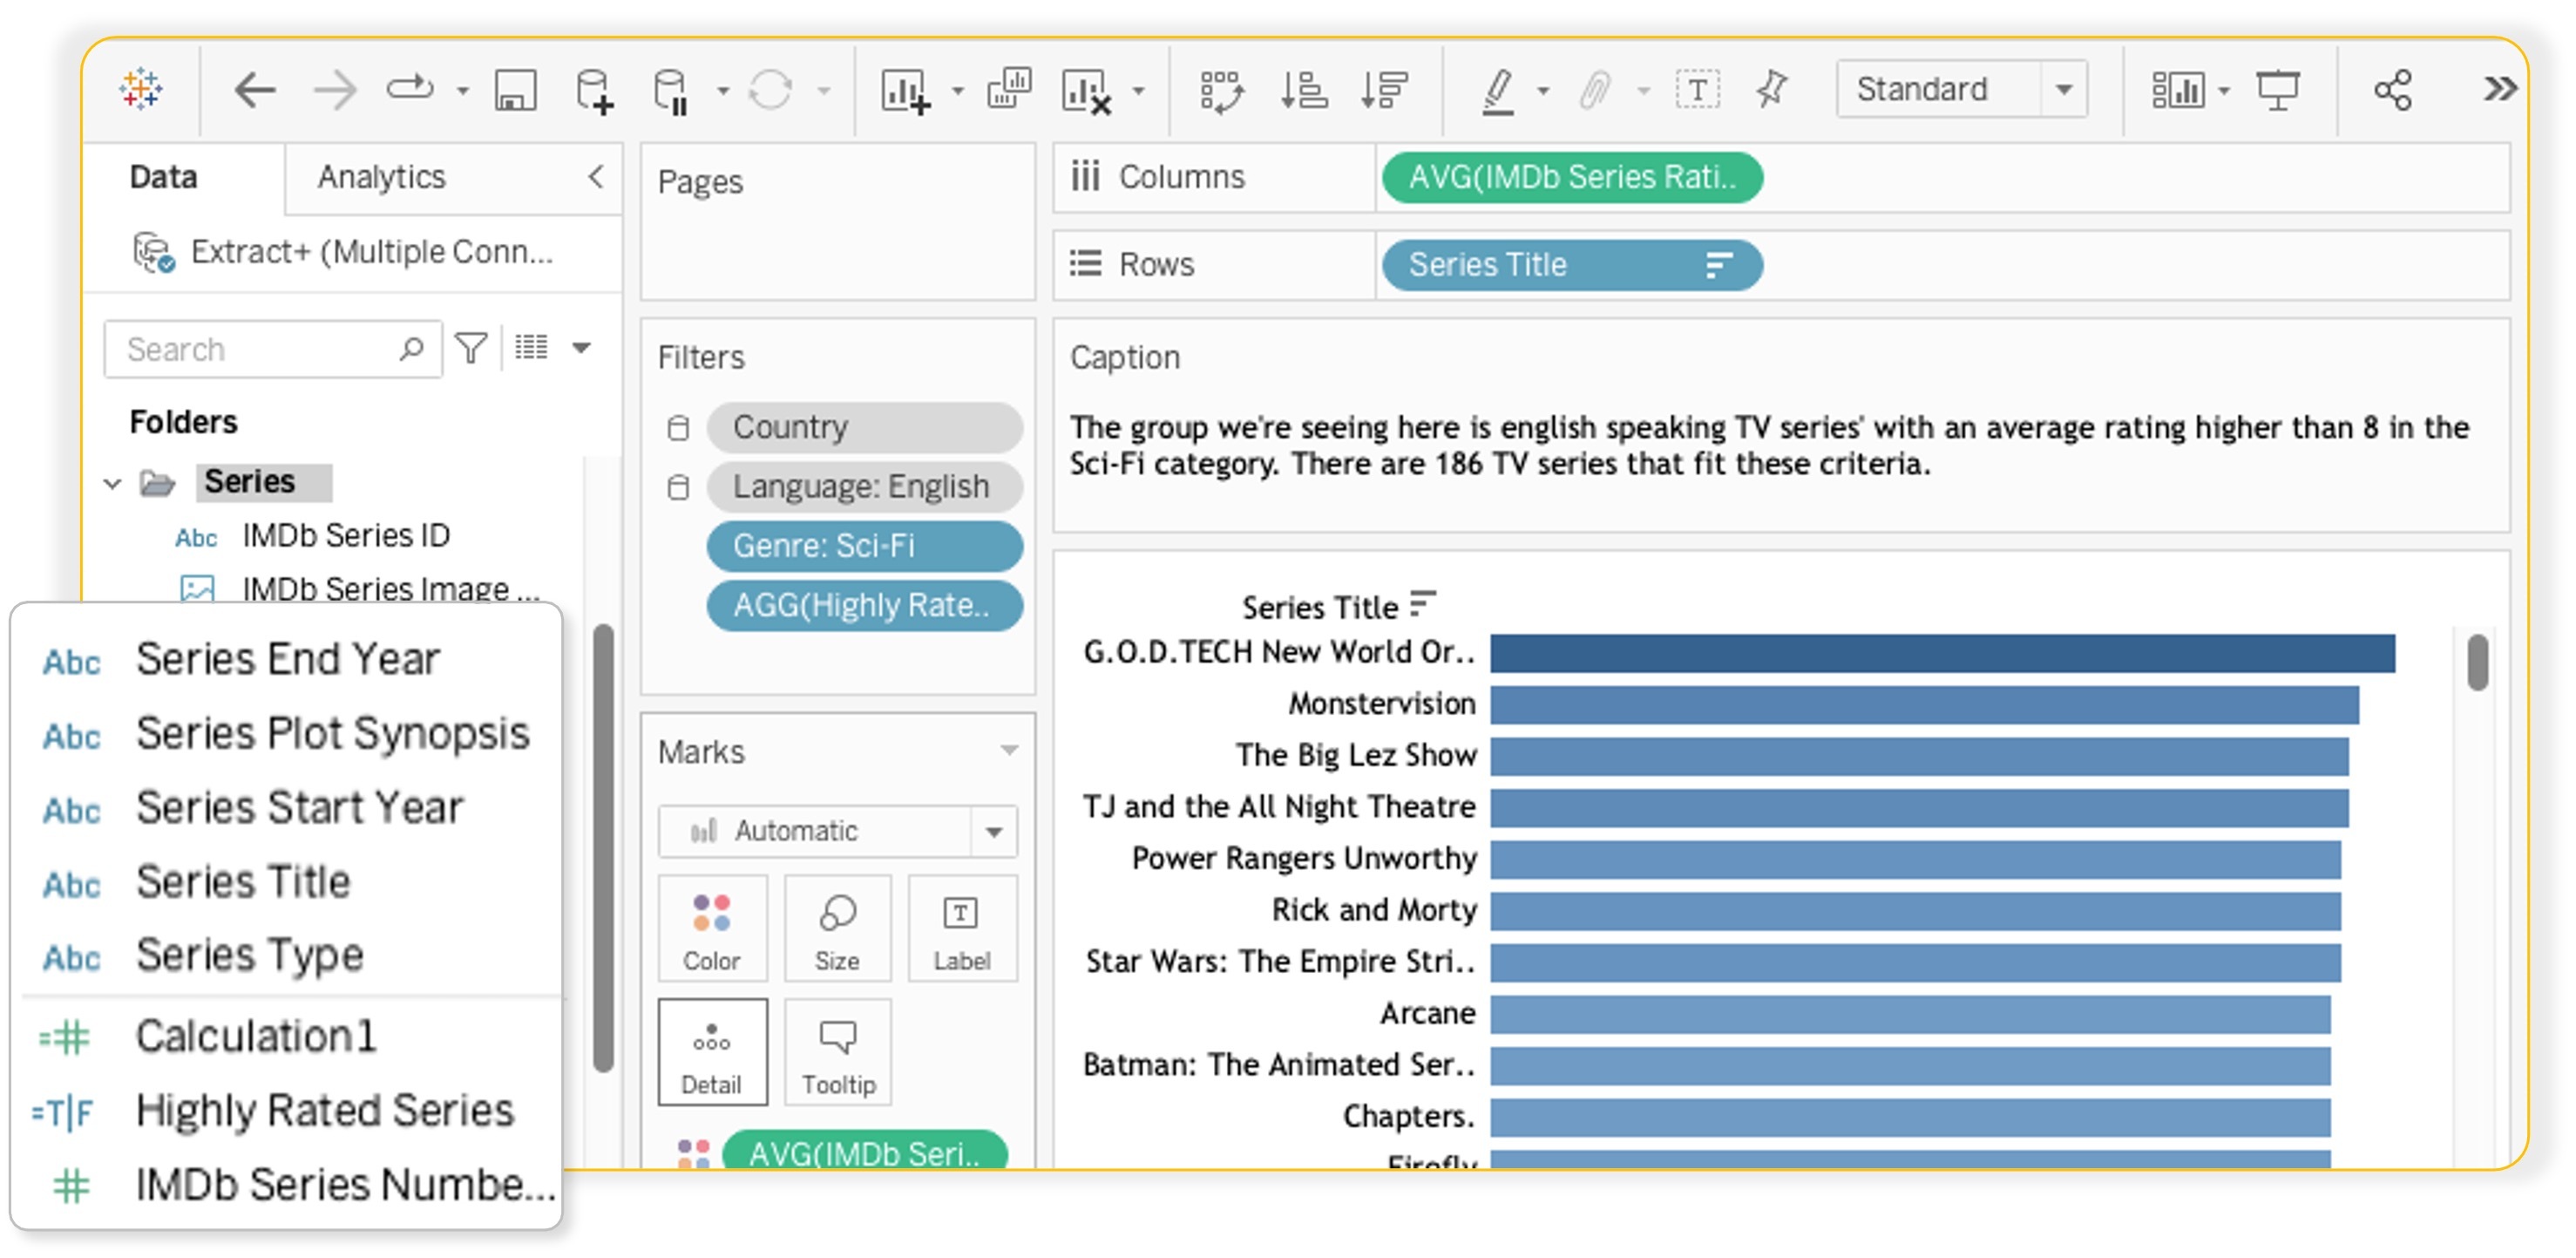Click the Swap Rows and Columns icon
Screen dimensions: 2576x1258
point(1221,91)
